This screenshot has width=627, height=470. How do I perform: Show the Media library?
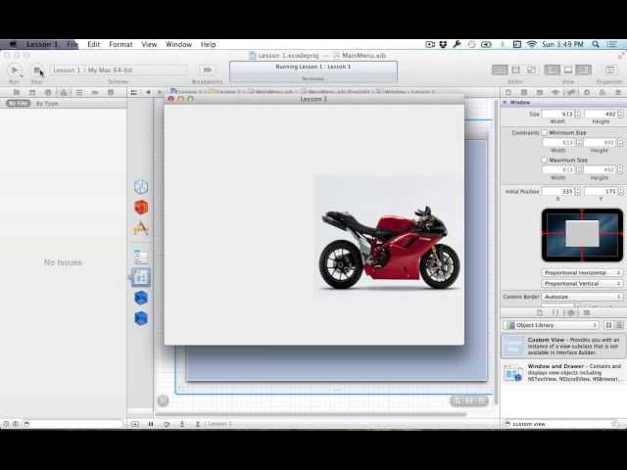[587, 312]
